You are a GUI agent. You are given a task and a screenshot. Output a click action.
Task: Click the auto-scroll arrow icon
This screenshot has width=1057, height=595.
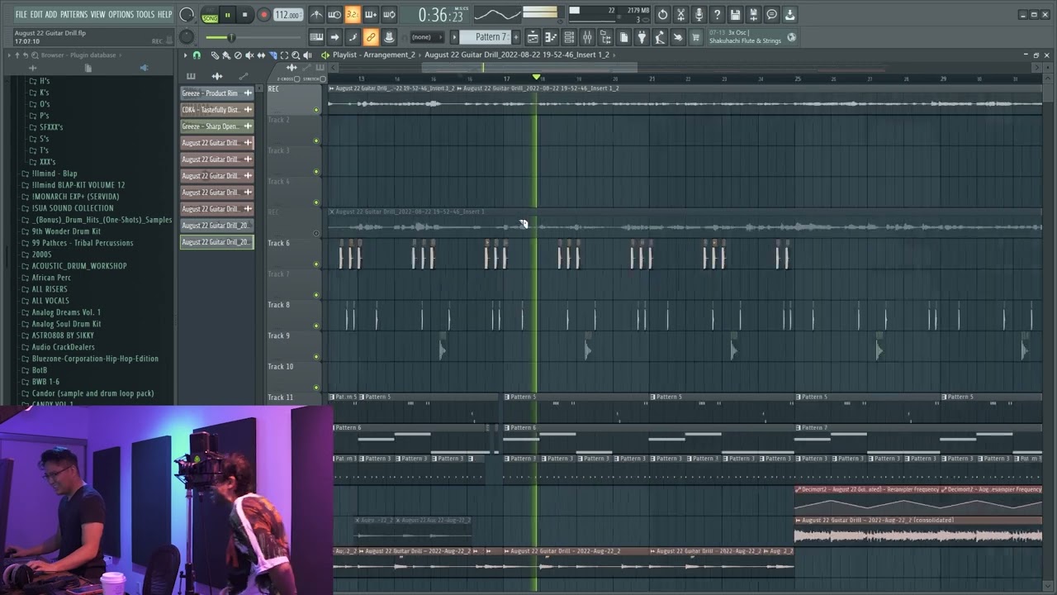(334, 37)
